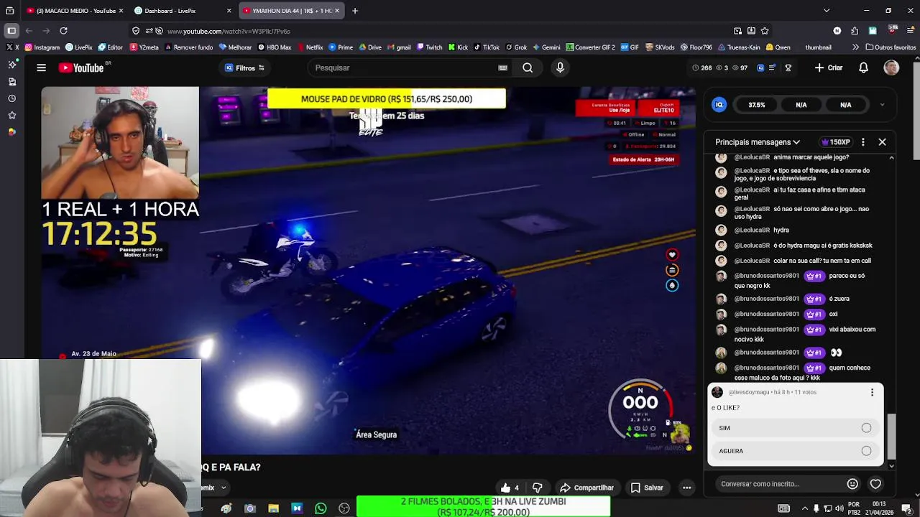Open WhatsApp from the taskbar
The height and width of the screenshot is (517, 920).
coord(321,508)
